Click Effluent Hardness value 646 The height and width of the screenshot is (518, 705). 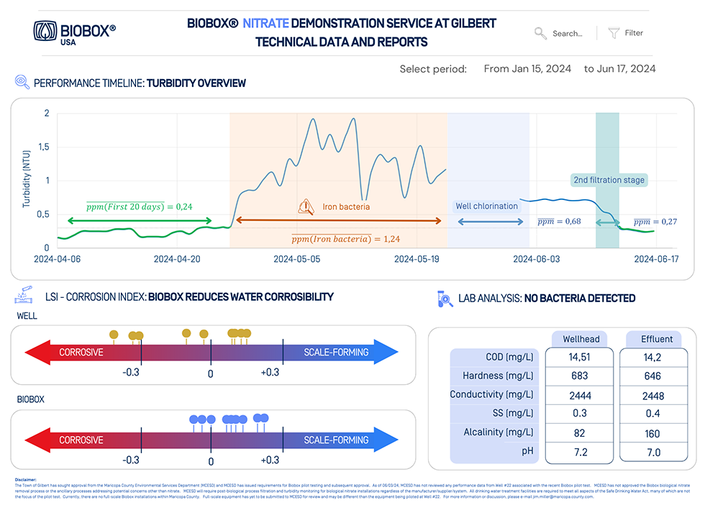coord(652,376)
